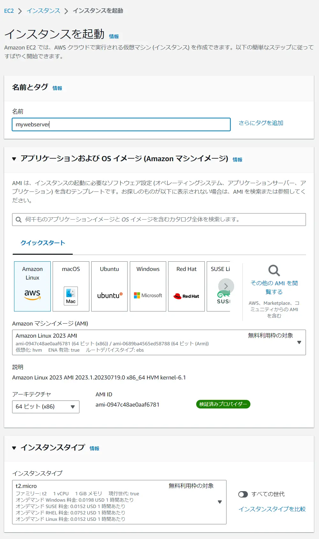
Task: Open the Amazon Linux 2023 AMI dropdown
Action: [x=159, y=342]
